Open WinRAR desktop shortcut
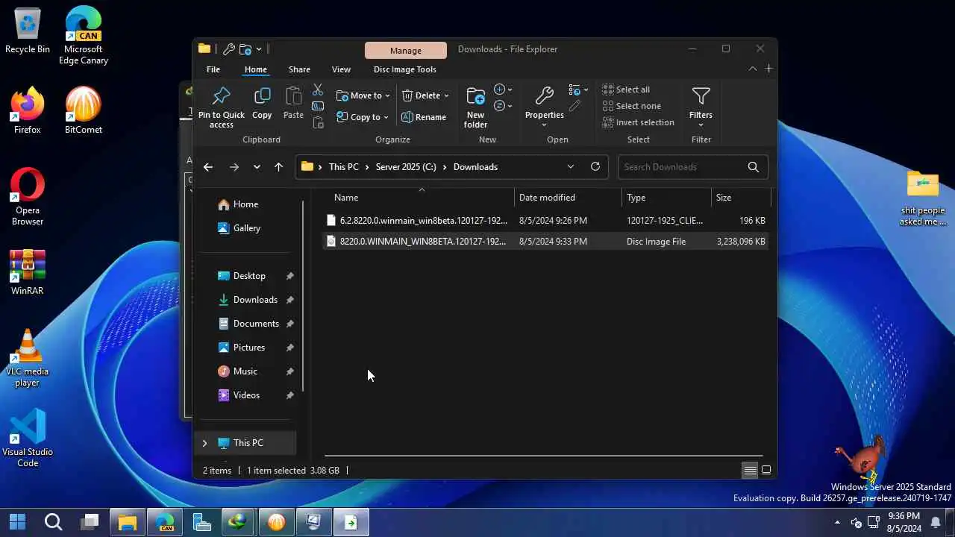The image size is (955, 537). [28, 272]
